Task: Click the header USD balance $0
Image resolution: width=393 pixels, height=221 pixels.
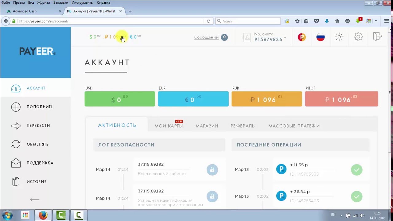Action: 95,37
